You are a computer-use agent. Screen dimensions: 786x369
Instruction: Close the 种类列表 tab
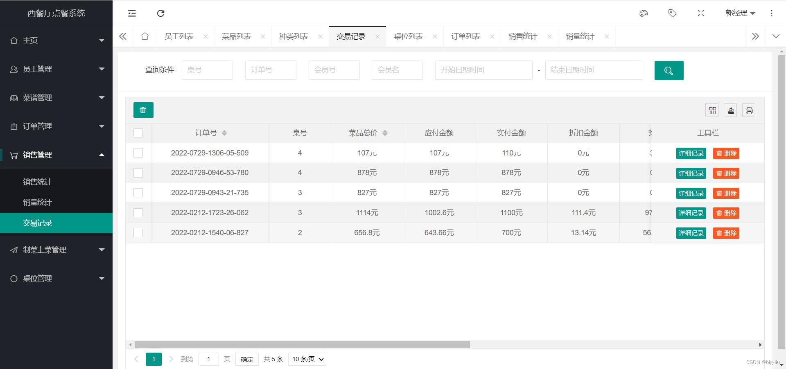(320, 36)
